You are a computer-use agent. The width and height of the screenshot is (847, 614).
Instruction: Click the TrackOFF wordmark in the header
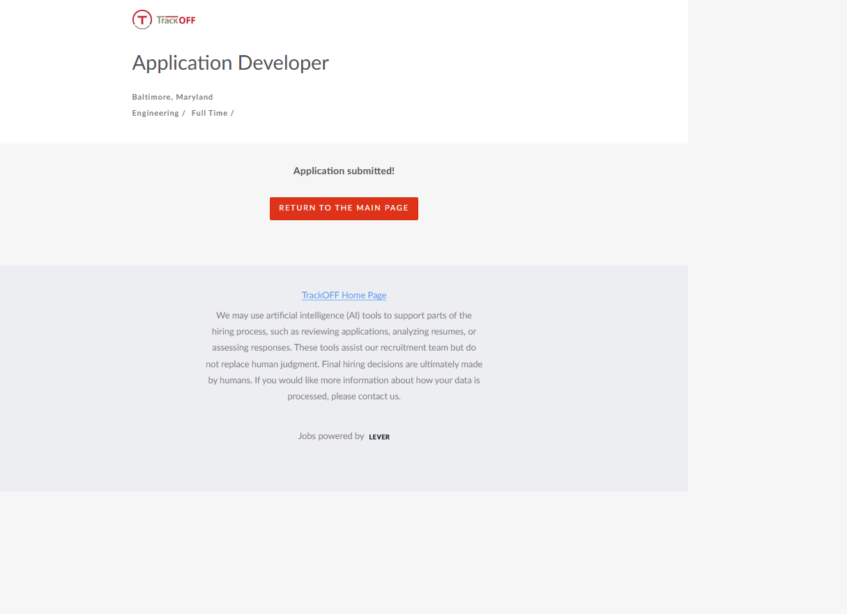[176, 20]
